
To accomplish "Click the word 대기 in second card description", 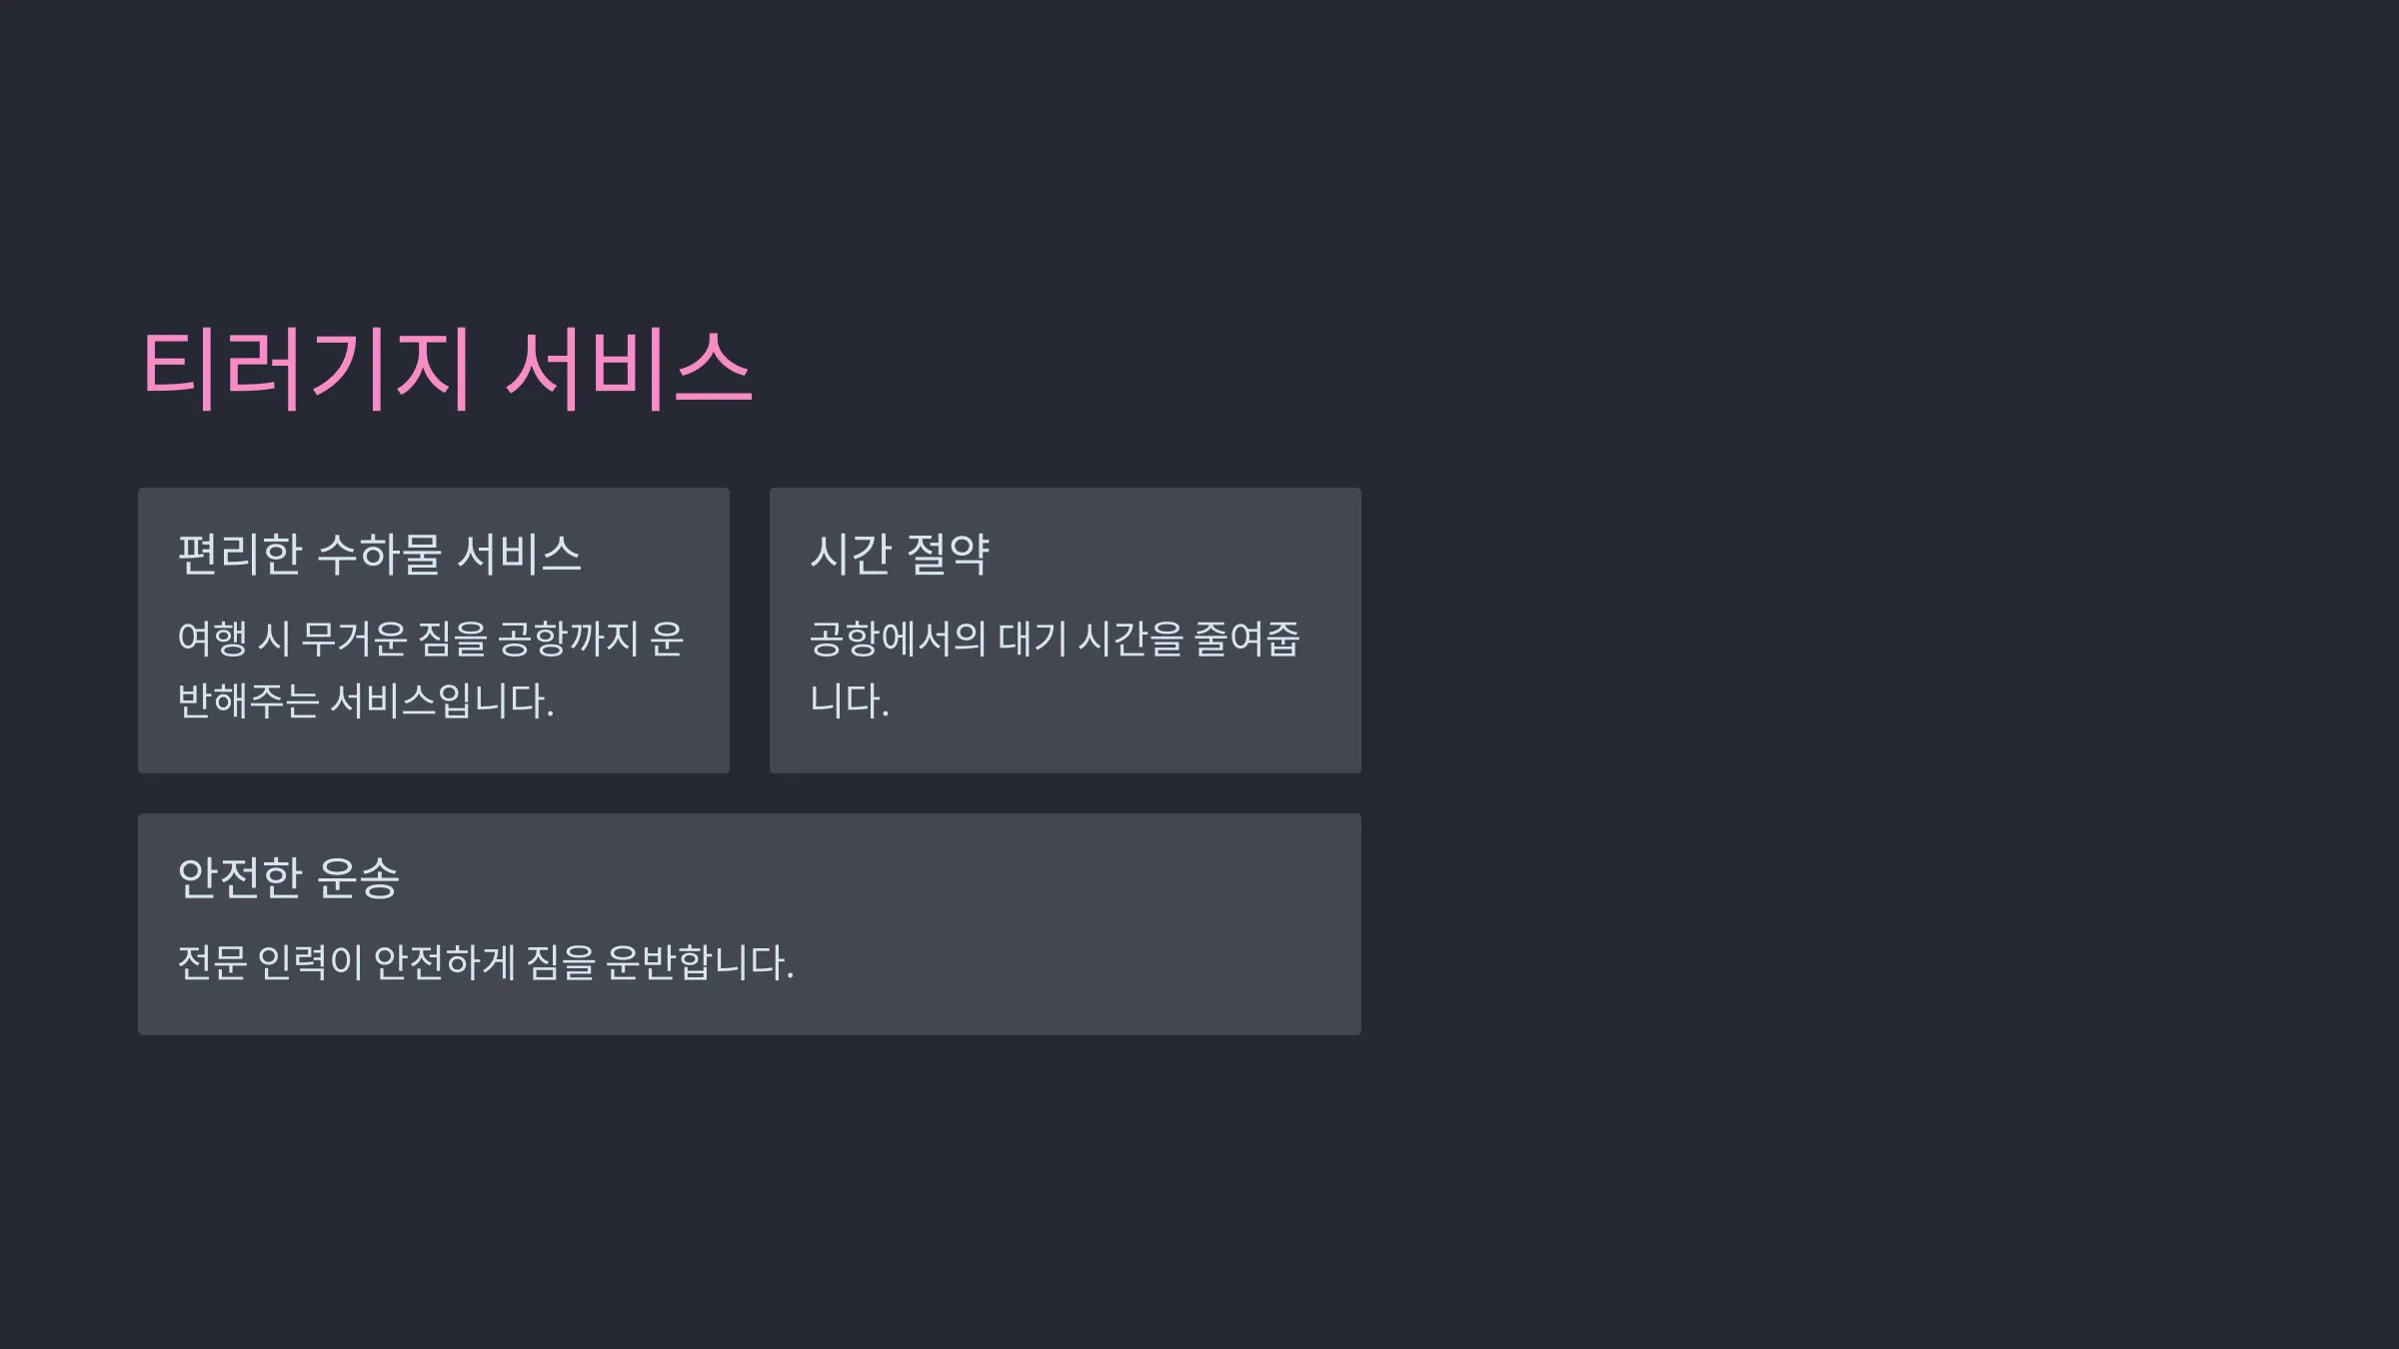I will pos(1032,639).
